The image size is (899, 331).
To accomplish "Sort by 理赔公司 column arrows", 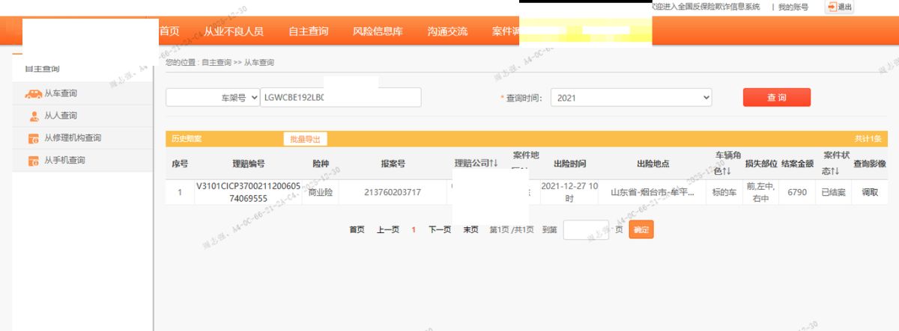I will (x=493, y=164).
